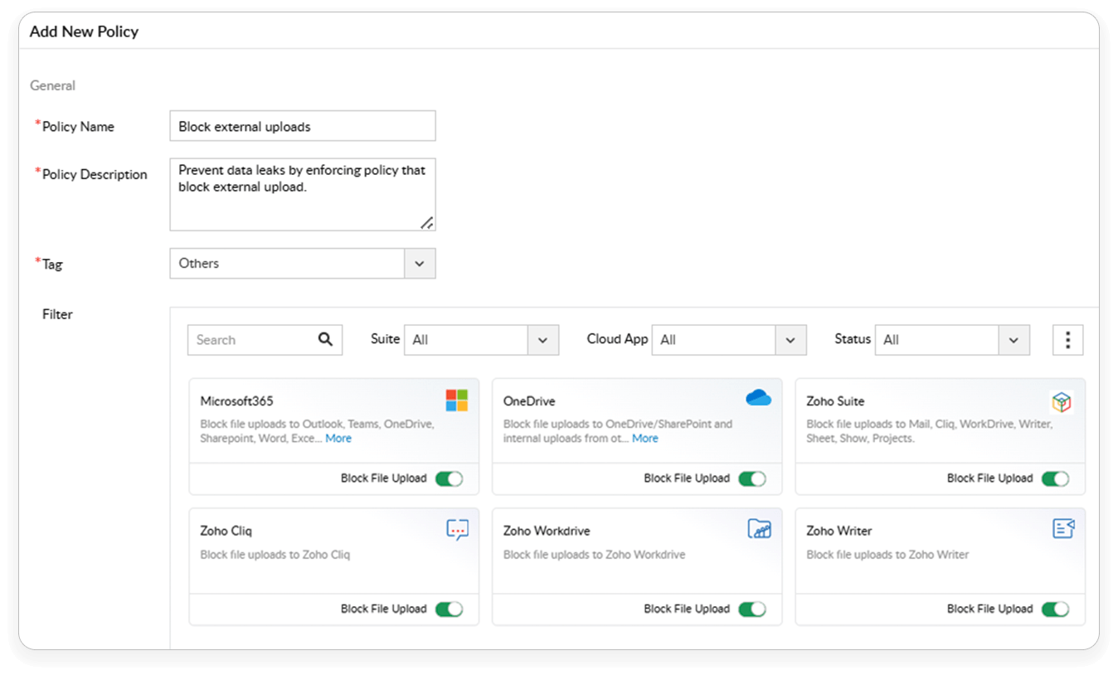Click the Add New Policy heading
The width and height of the screenshot is (1118, 675).
(x=84, y=32)
